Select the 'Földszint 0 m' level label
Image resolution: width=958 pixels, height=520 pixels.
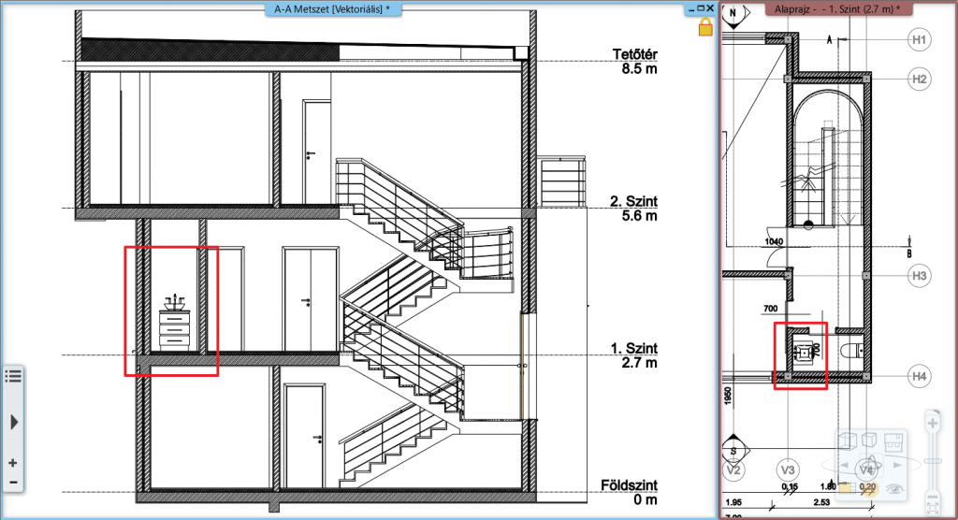[630, 493]
